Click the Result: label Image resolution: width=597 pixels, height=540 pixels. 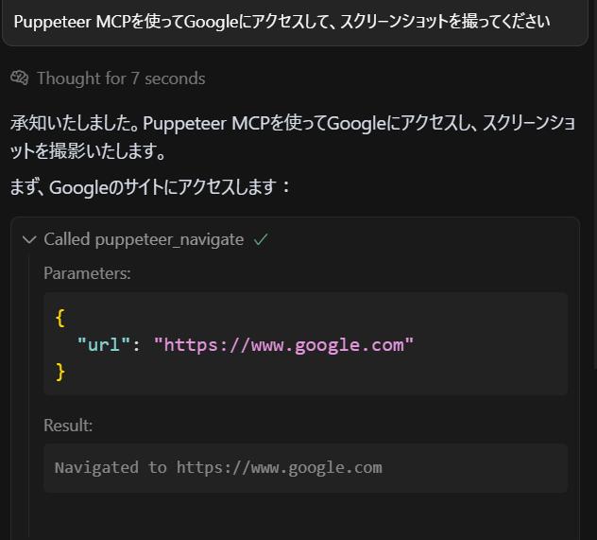(x=68, y=426)
